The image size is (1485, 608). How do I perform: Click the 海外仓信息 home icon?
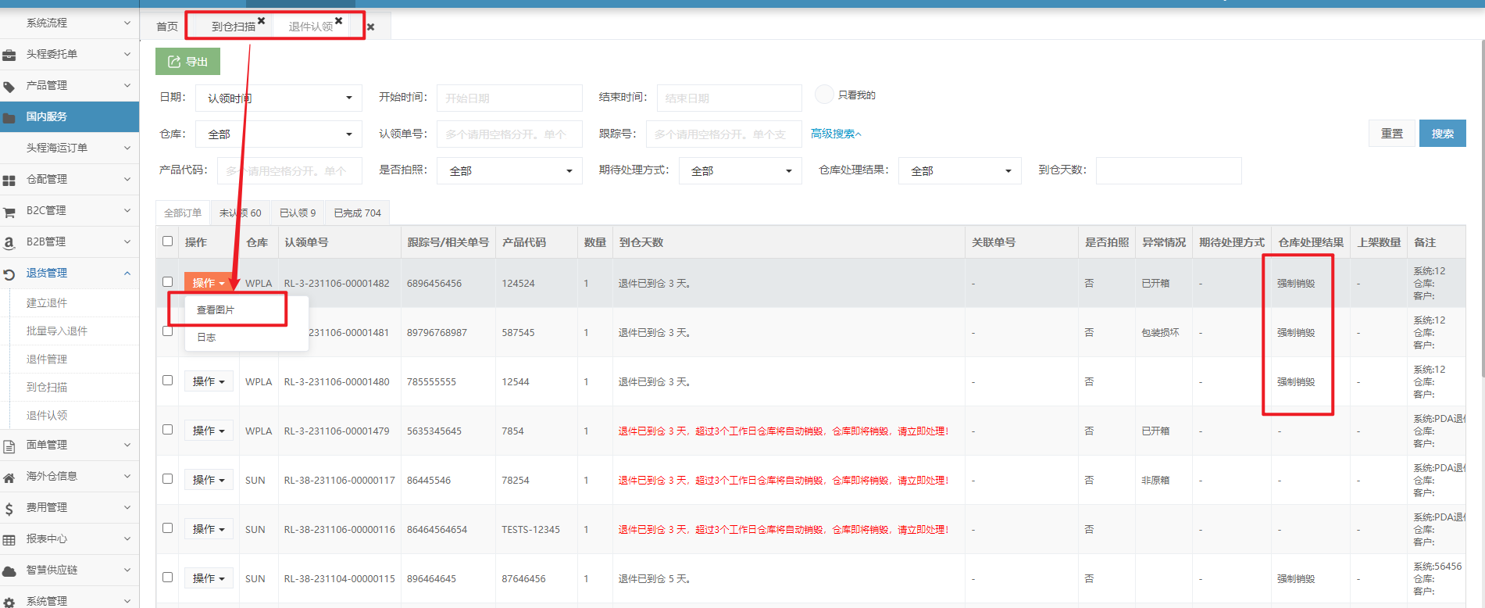coord(9,477)
